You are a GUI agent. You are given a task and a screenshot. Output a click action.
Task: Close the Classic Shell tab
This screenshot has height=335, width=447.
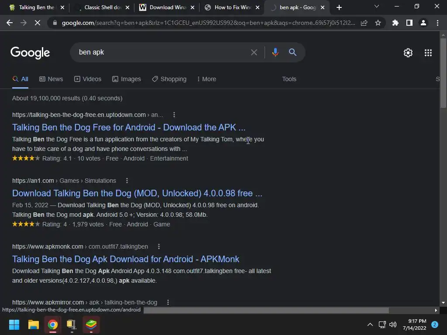pos(127,7)
